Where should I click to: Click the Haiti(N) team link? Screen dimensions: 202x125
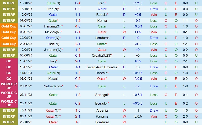(53, 44)
